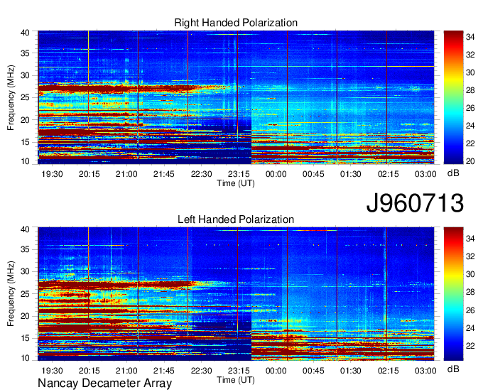
Task: Click "Frequency (MHz)" label of Right Handed plot
Action: pos(11,97)
